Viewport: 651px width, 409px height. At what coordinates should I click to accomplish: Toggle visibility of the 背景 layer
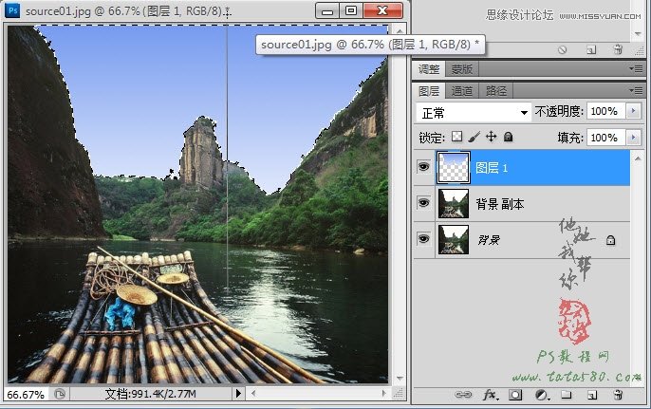423,239
